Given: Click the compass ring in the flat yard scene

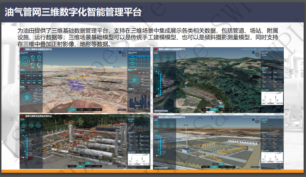Looking at the screenshot, I should coord(257,121).
